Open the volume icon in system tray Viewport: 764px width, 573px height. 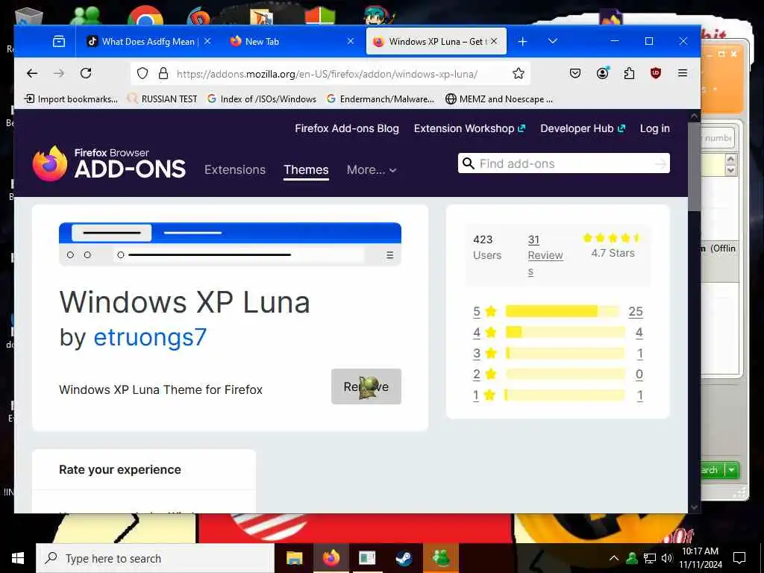[666, 558]
